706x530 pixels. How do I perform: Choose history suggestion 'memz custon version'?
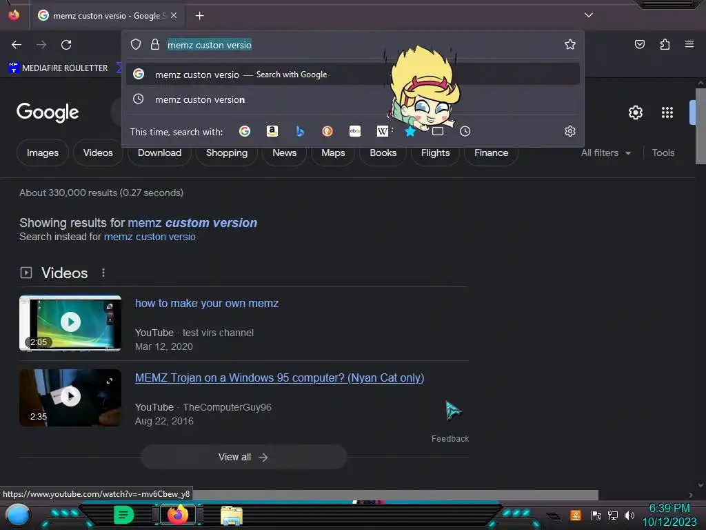pos(353,99)
